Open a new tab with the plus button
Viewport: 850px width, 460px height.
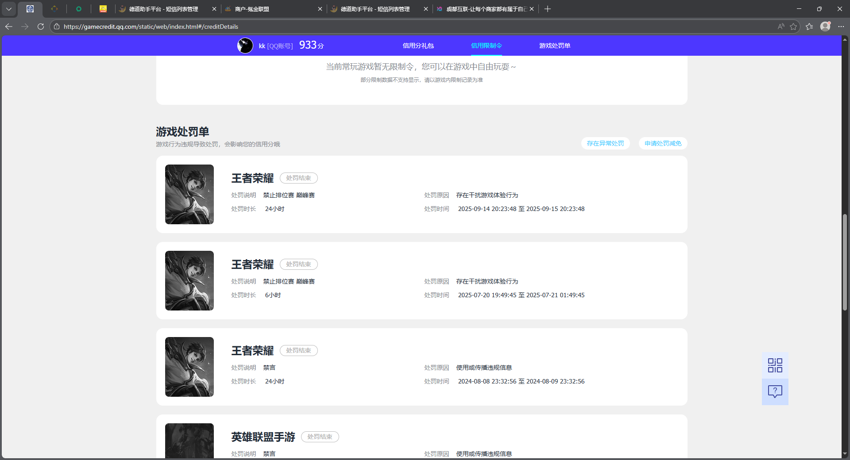548,9
